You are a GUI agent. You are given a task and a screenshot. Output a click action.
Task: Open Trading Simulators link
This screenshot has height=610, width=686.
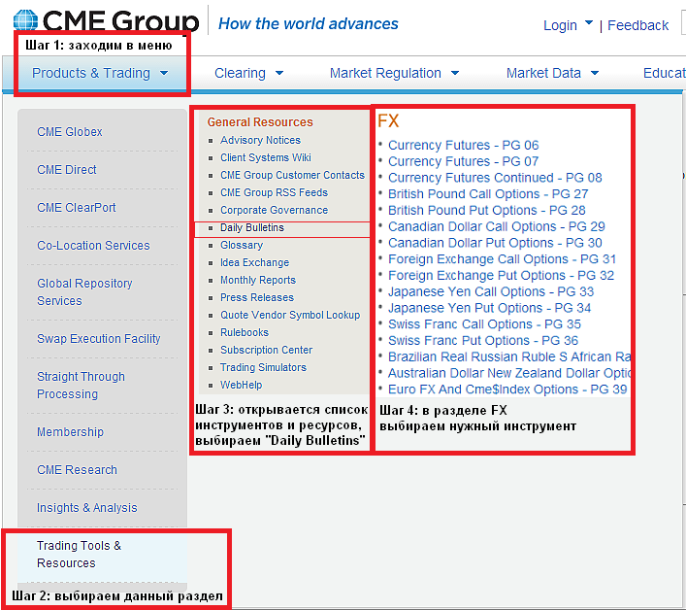pyautogui.click(x=263, y=368)
